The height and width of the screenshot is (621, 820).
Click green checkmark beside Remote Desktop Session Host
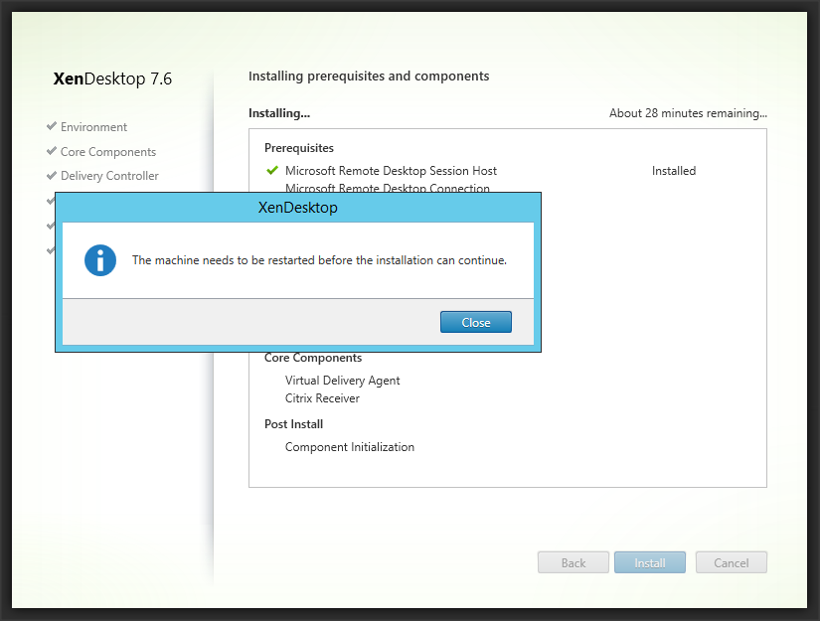pyautogui.click(x=272, y=171)
